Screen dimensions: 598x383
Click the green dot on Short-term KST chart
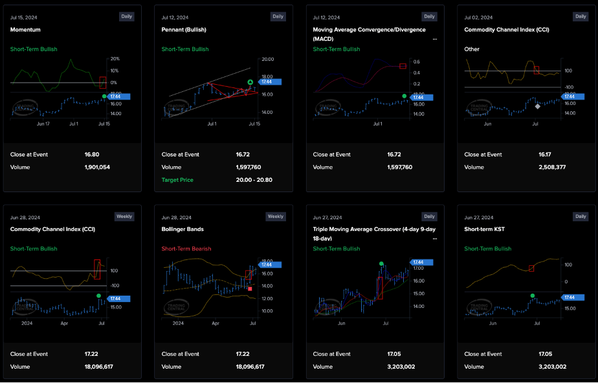tap(533, 296)
